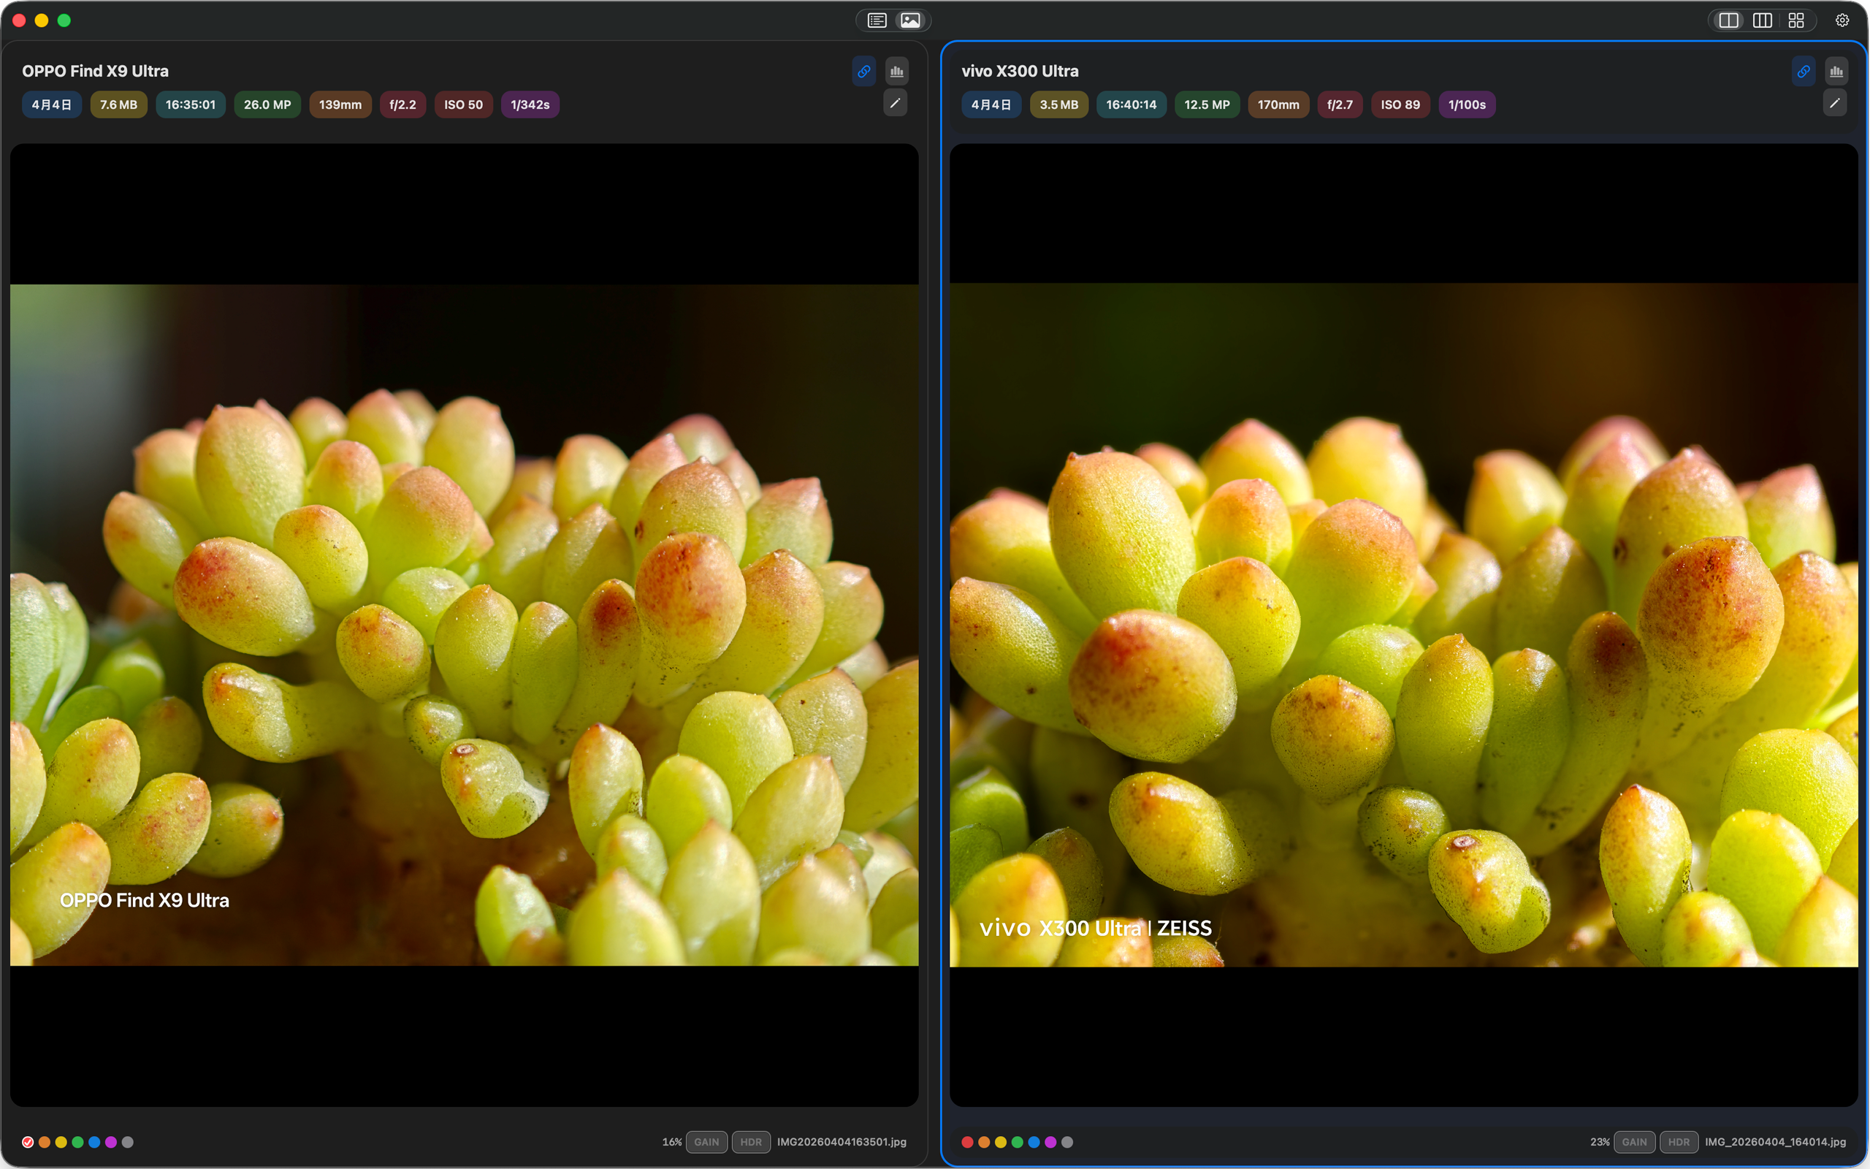Image resolution: width=1870 pixels, height=1169 pixels.
Task: Click filename IMG_20260404_164014.jpg
Action: (1775, 1142)
